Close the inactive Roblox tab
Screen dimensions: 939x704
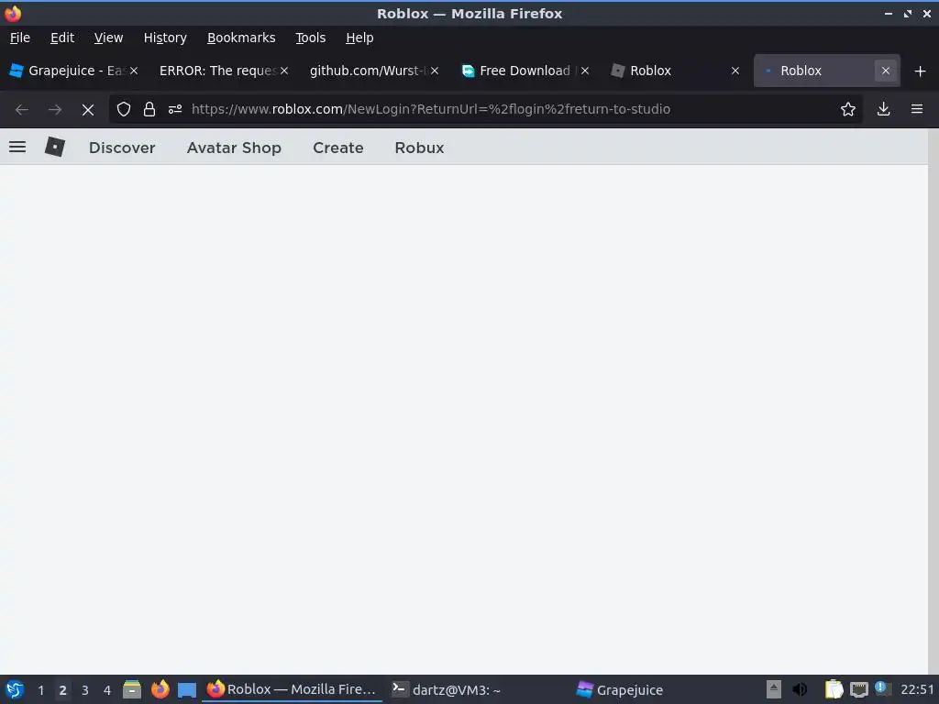pyautogui.click(x=735, y=71)
